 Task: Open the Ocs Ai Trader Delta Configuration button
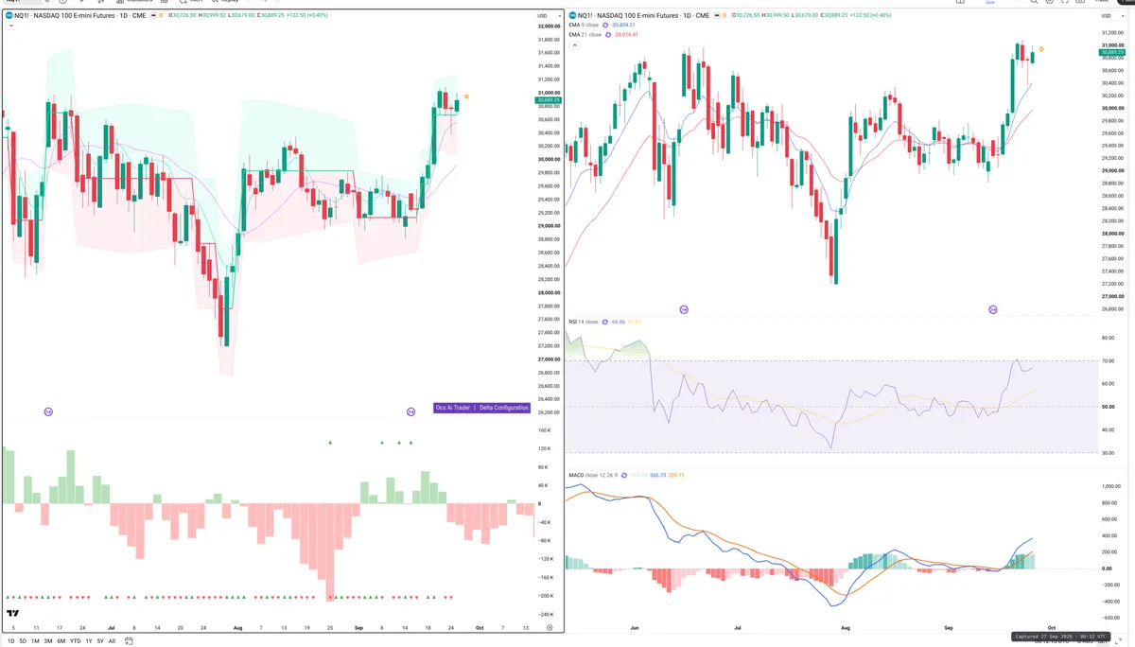[x=480, y=408]
